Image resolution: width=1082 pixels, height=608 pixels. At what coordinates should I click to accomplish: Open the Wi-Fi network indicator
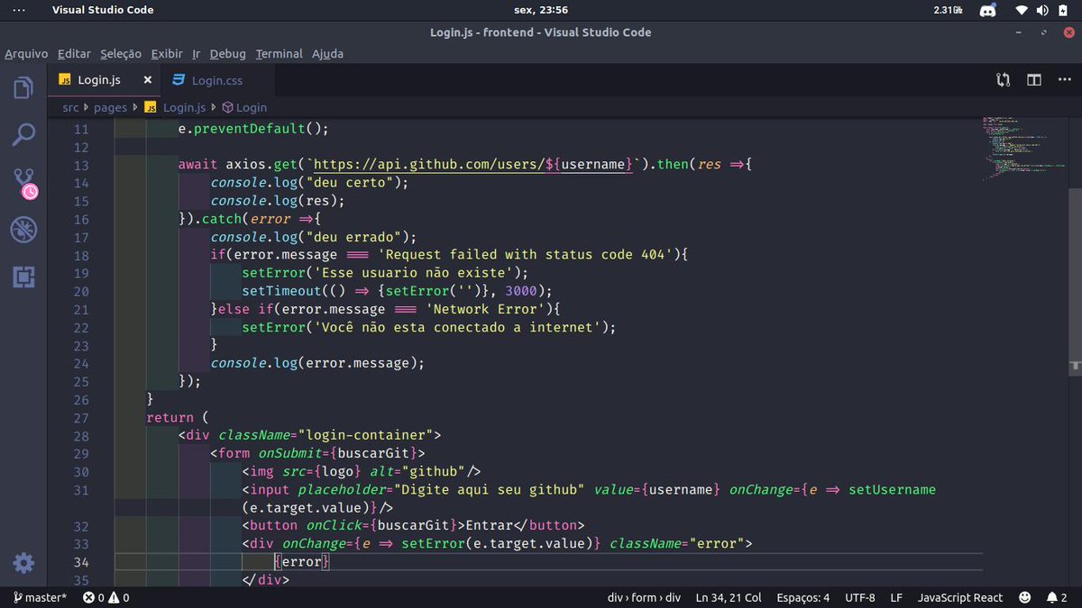[1022, 10]
